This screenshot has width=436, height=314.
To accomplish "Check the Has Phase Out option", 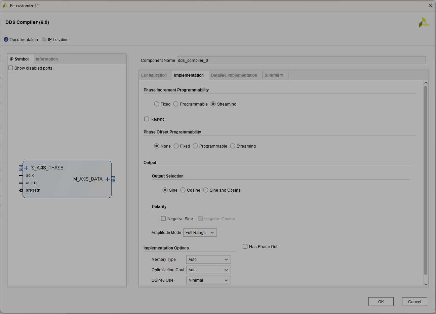I will [x=245, y=246].
